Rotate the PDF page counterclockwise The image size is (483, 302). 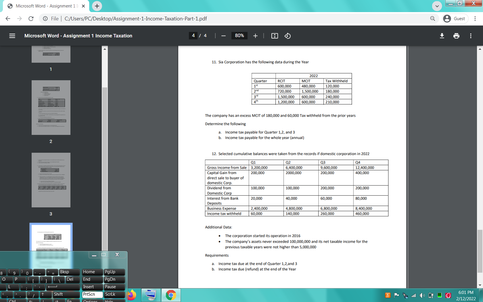pyautogui.click(x=287, y=36)
